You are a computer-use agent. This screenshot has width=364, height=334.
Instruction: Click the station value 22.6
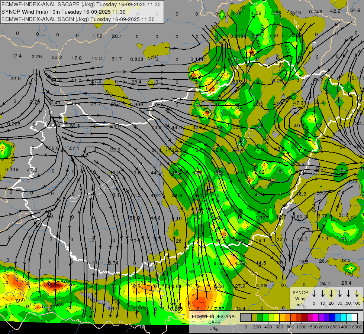(16, 79)
